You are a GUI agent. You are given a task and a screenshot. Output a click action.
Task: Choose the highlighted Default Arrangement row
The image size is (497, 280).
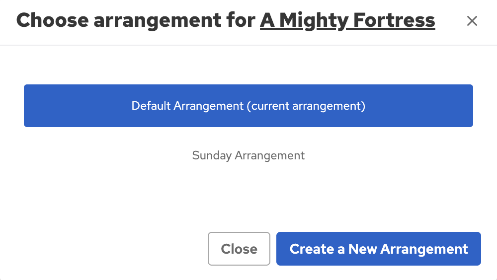pyautogui.click(x=248, y=106)
